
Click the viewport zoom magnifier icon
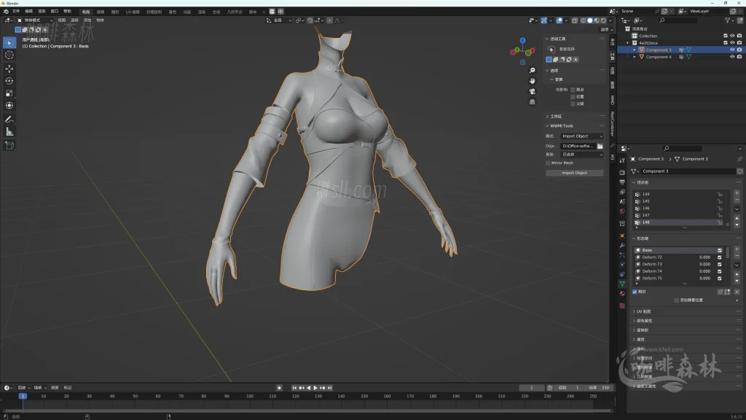(532, 71)
